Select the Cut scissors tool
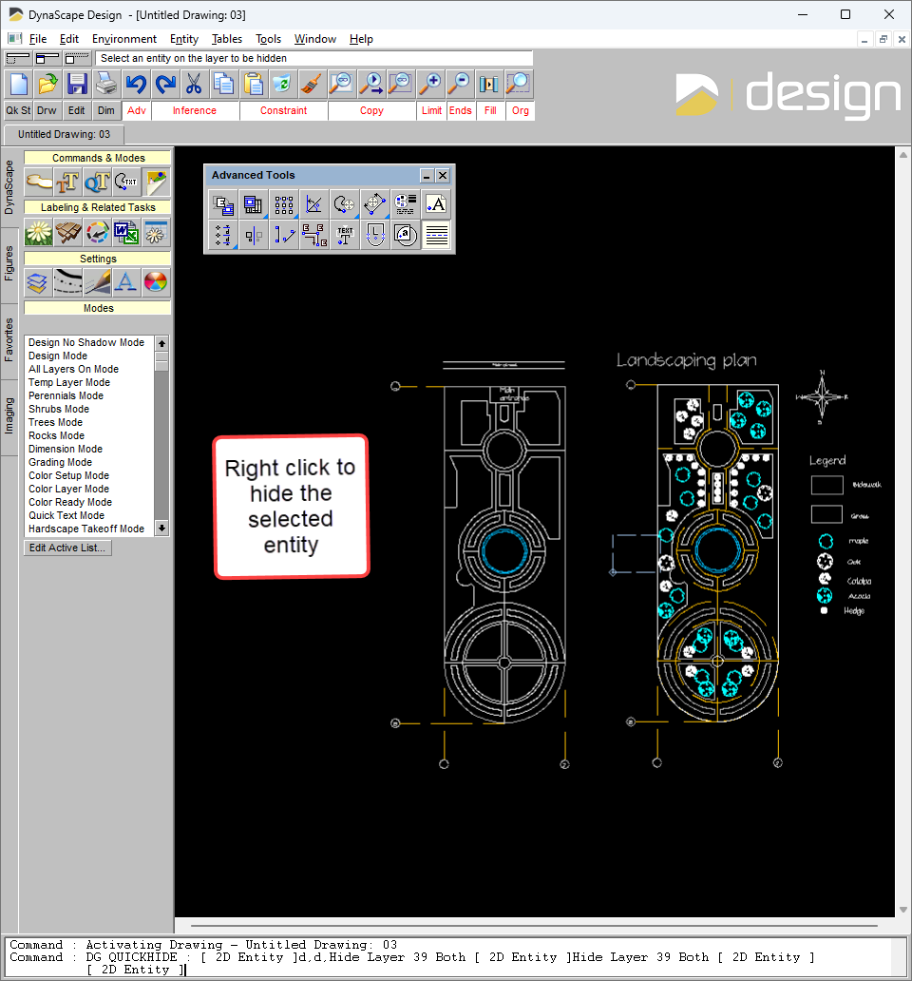Viewport: 912px width, 981px height. click(194, 84)
